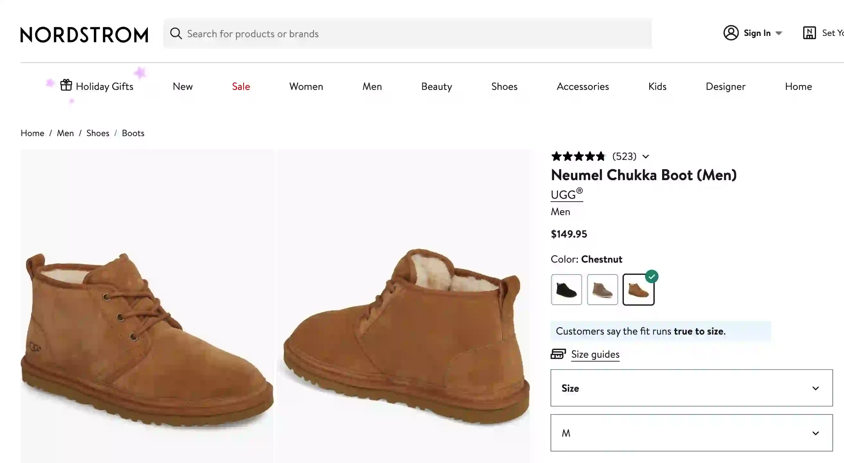844x463 pixels.
Task: Click the Nordstrom card icon in the header
Action: point(809,33)
